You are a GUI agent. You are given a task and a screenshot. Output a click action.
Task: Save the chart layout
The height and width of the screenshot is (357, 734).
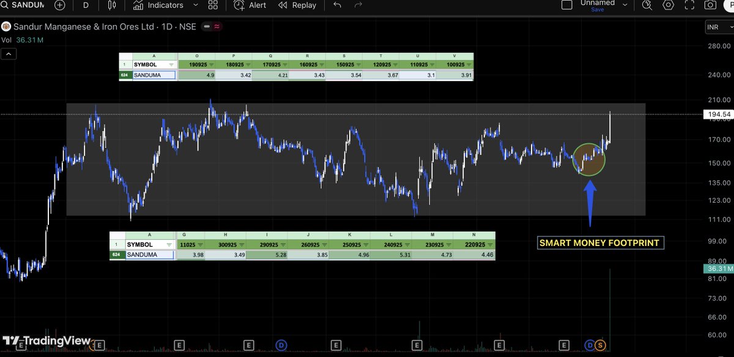597,10
